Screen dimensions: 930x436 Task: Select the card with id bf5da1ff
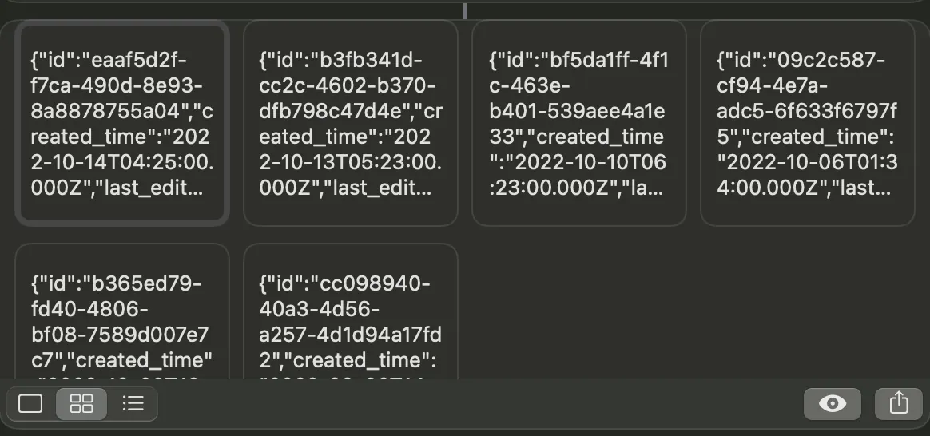coord(579,123)
